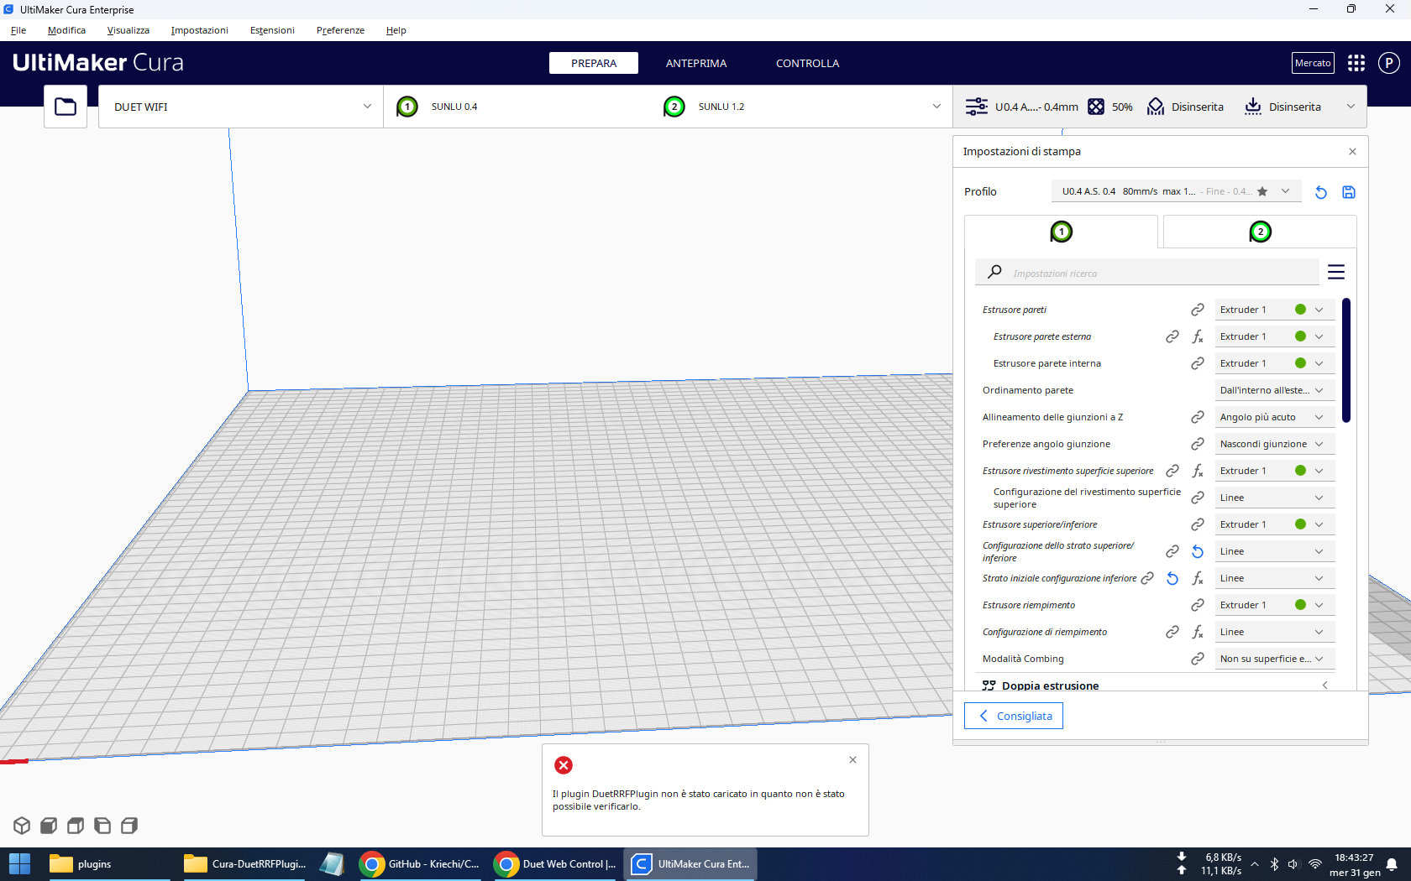The height and width of the screenshot is (881, 1411).
Task: Select the front view cube icon
Action: click(x=49, y=826)
